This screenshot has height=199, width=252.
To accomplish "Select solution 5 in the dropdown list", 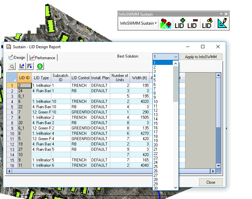I will point(163,80).
